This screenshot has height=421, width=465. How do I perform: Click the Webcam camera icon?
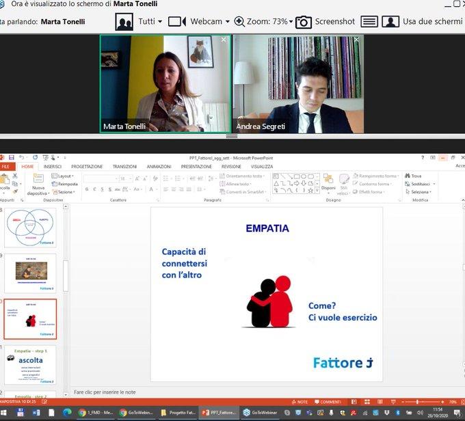(176, 22)
